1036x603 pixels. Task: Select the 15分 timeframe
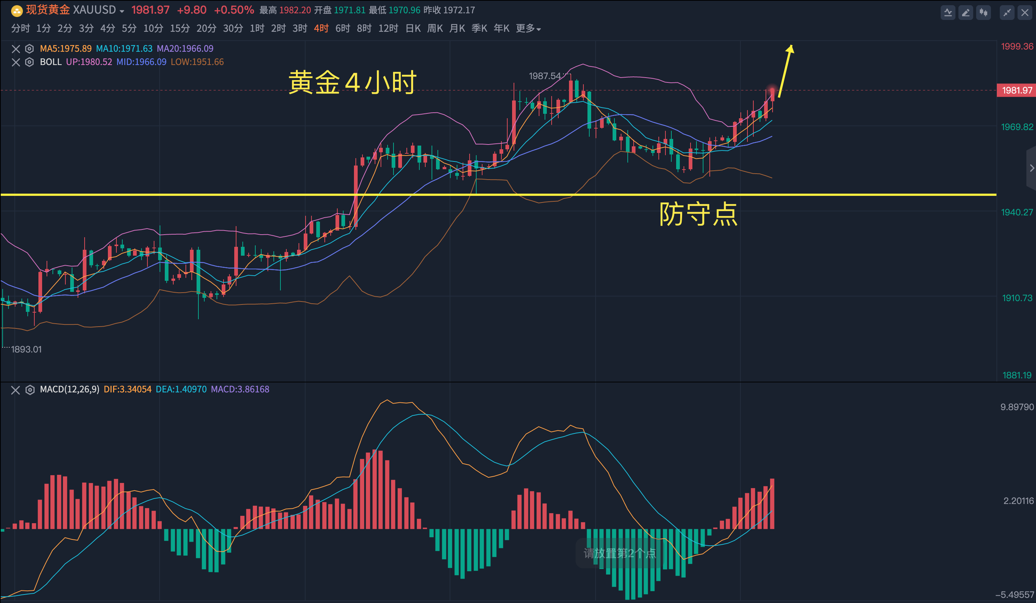[x=180, y=28]
